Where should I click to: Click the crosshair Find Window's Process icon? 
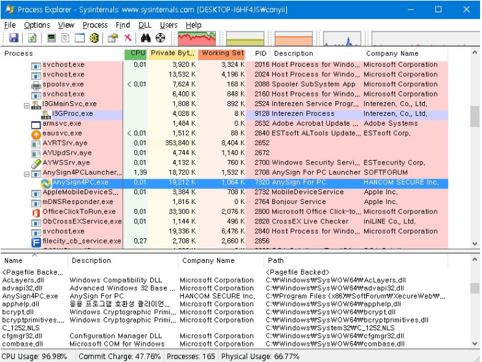(x=160, y=38)
